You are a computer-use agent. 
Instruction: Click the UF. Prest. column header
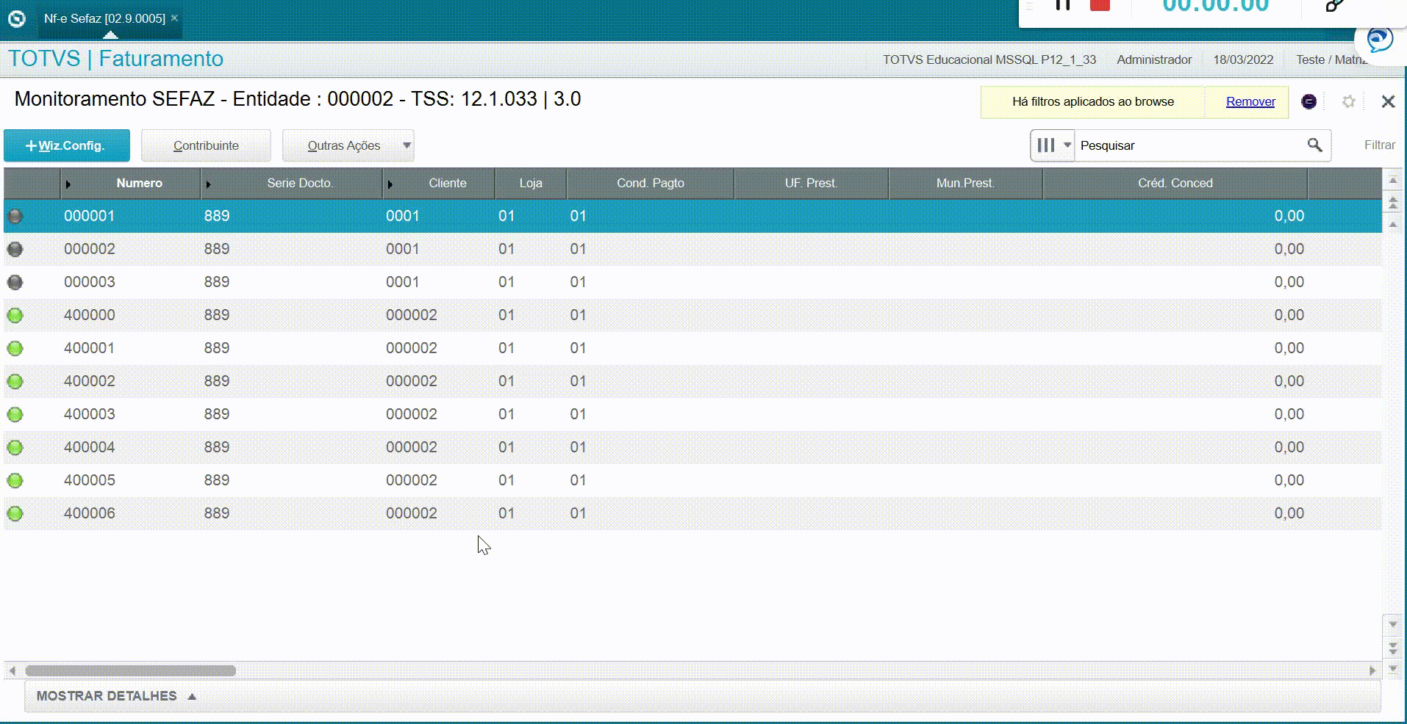[811, 183]
